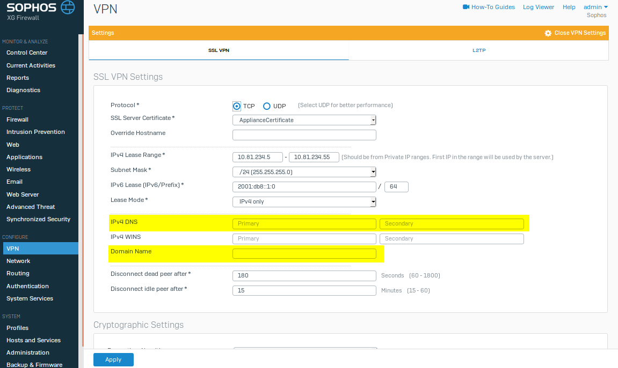This screenshot has height=368, width=618.
Task: Open Control Center in the sidebar
Action: 27,52
